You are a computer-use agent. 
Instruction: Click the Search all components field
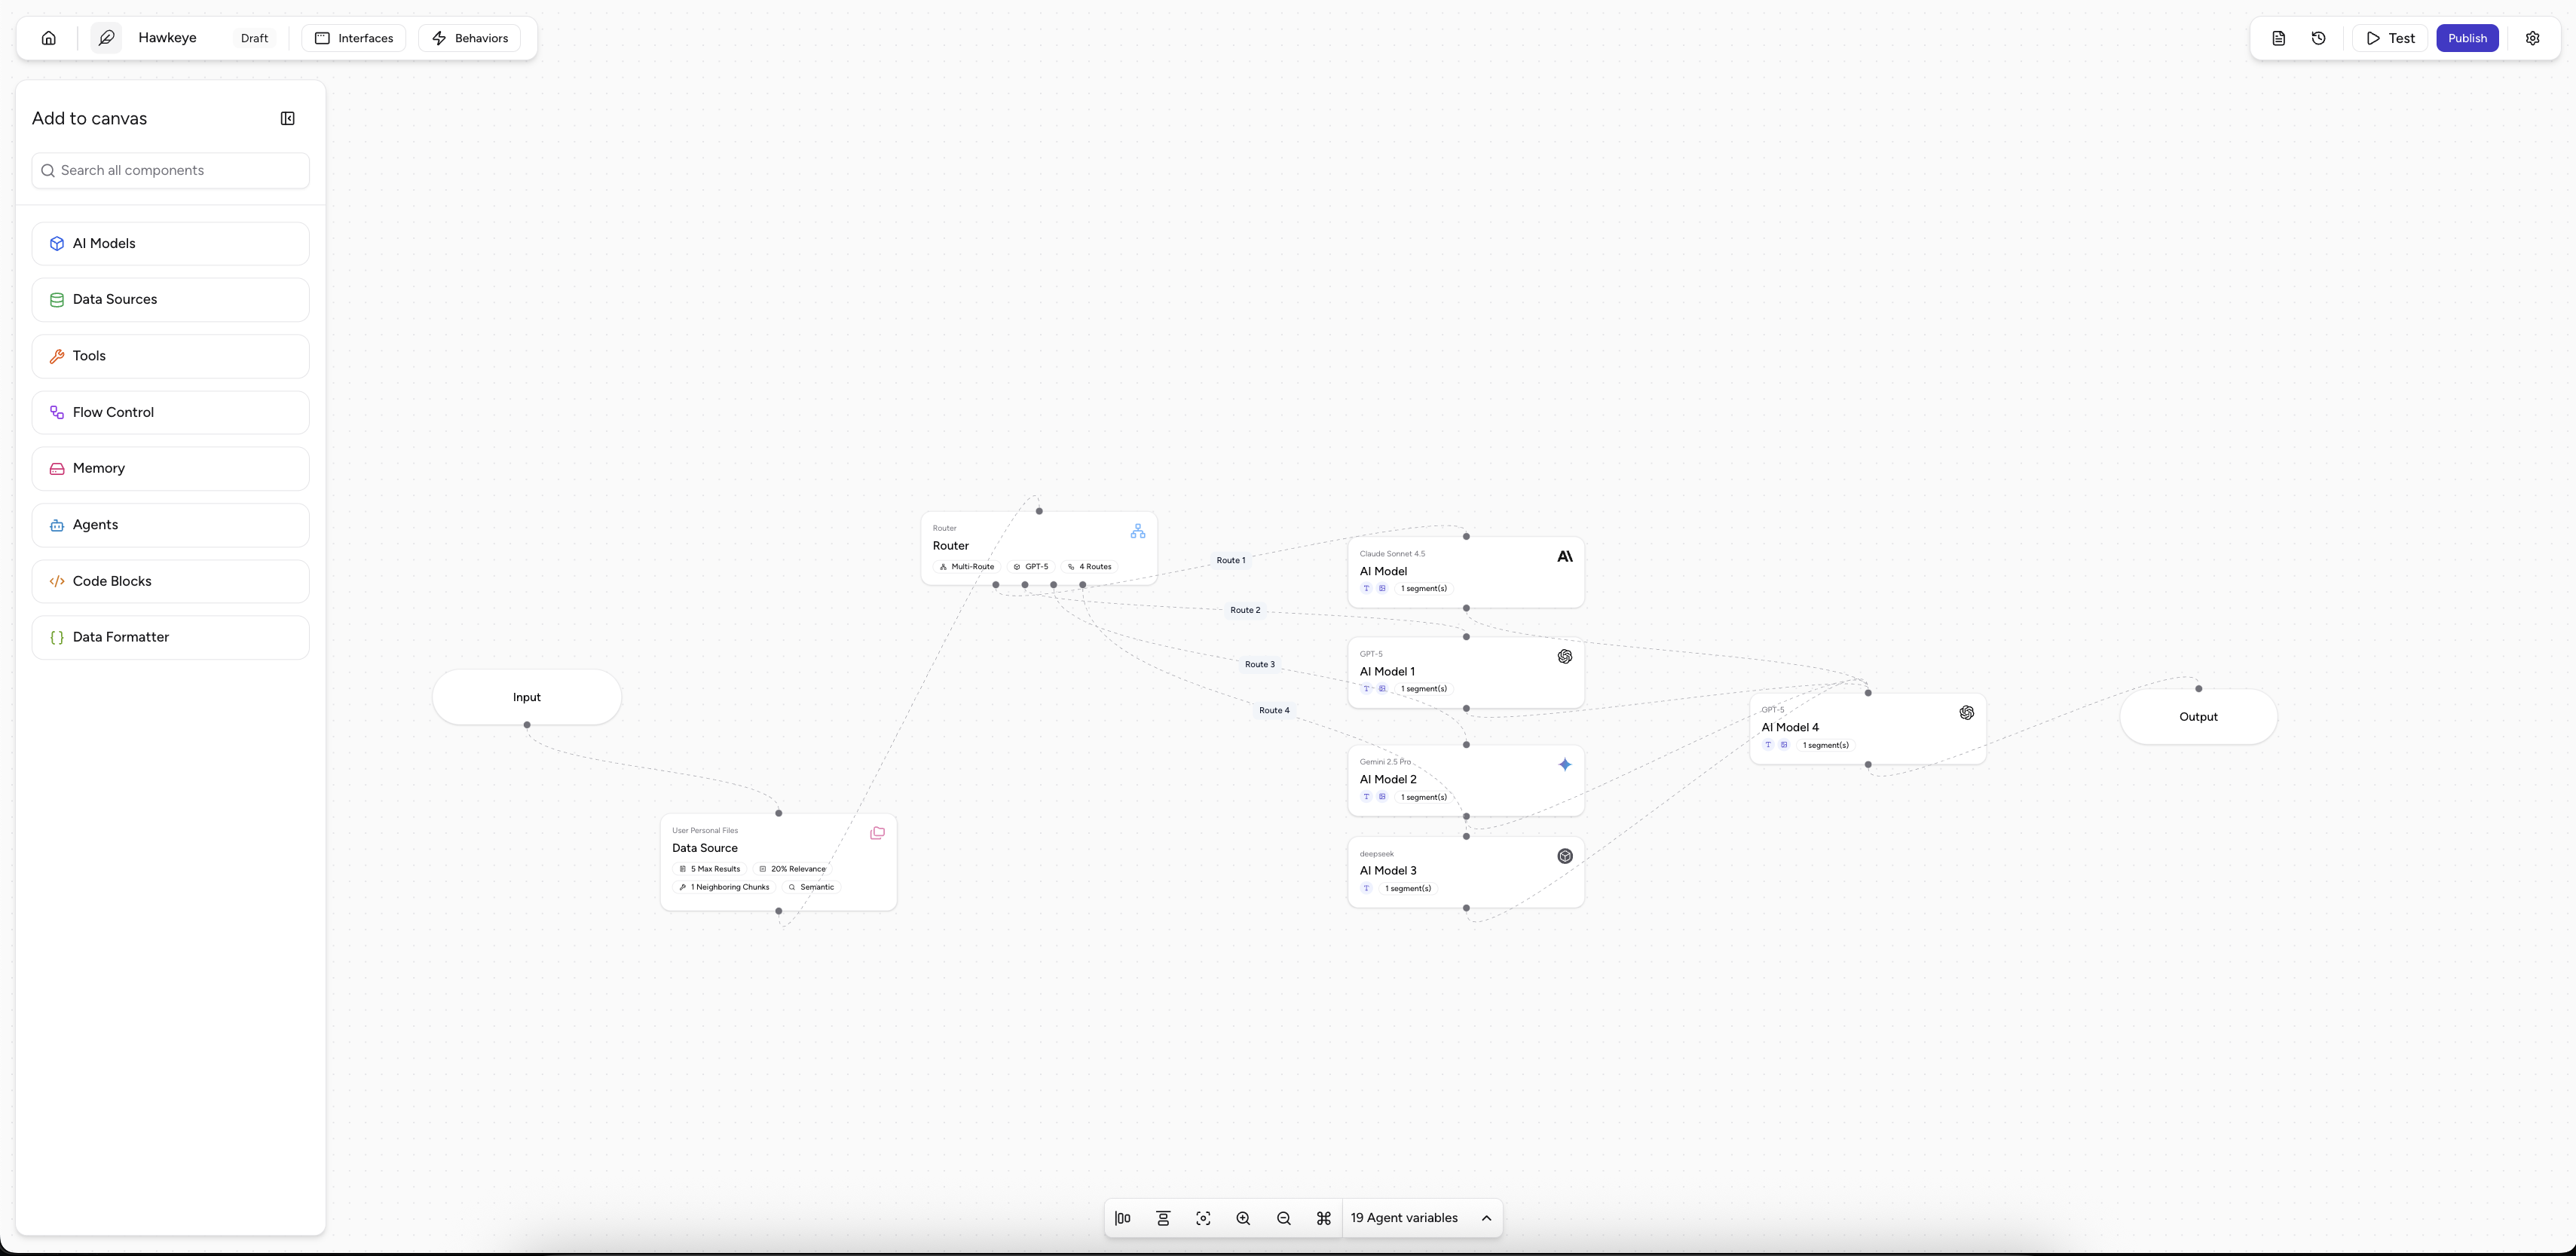click(x=170, y=170)
